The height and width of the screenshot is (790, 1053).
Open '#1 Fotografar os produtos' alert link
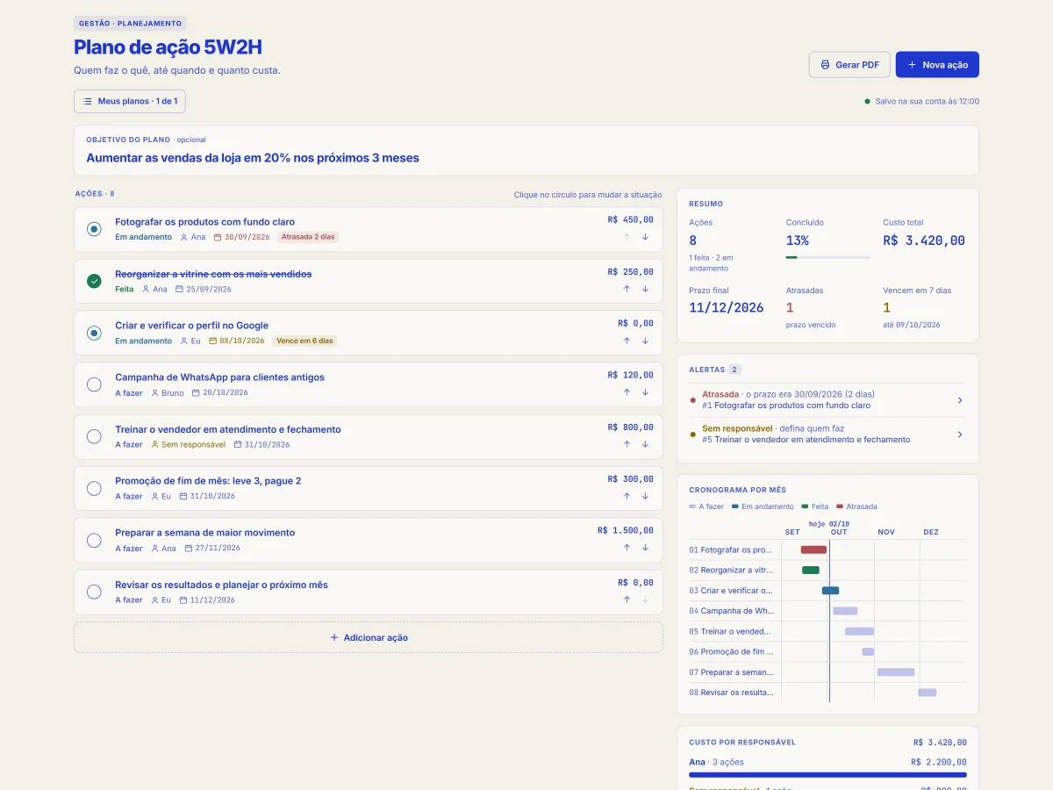[786, 406]
